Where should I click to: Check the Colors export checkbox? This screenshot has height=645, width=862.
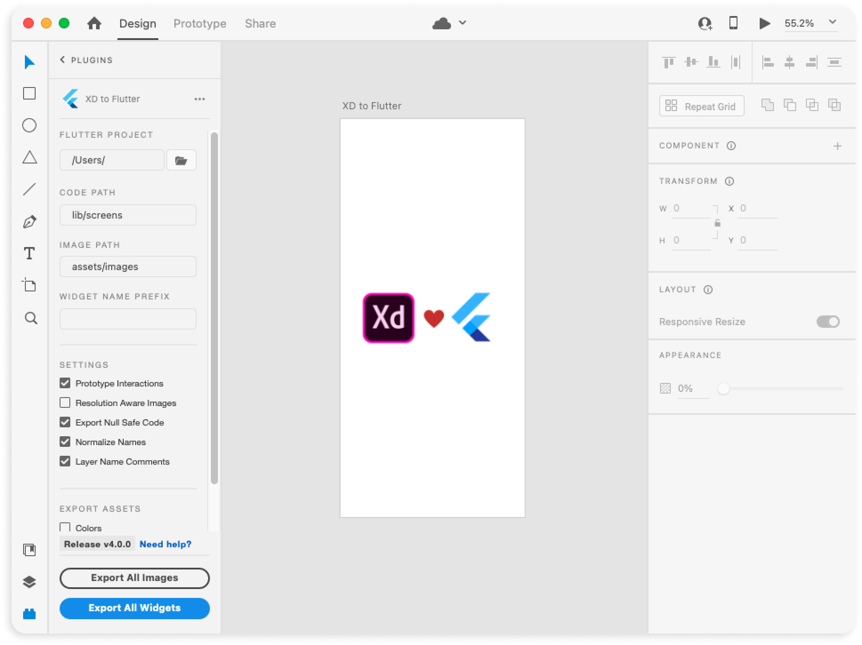(65, 527)
